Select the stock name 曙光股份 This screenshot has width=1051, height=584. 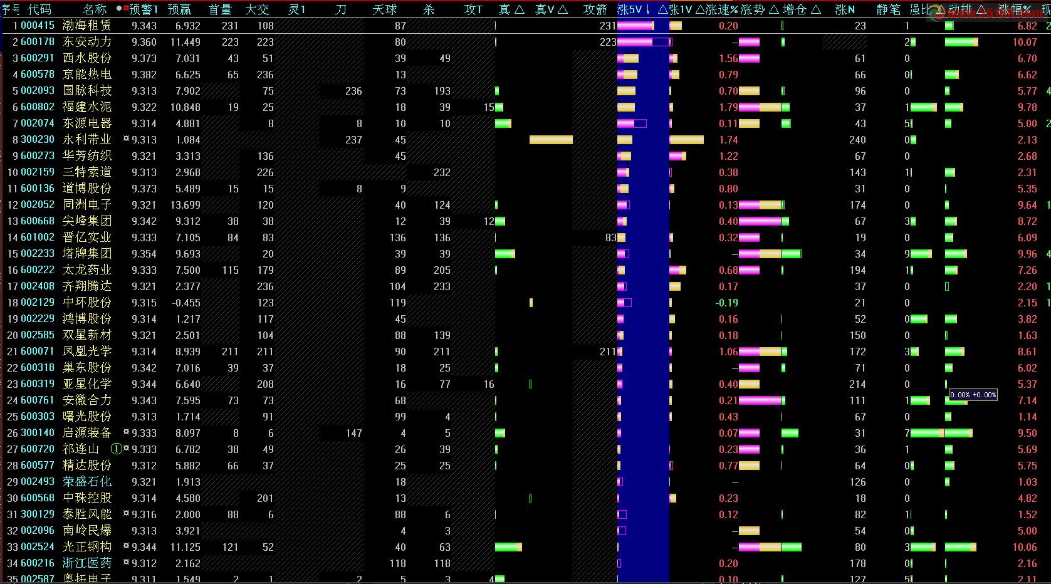coord(87,417)
